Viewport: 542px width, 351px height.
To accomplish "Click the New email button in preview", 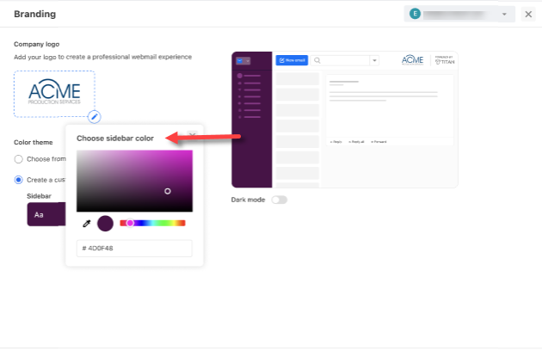I will click(x=292, y=60).
